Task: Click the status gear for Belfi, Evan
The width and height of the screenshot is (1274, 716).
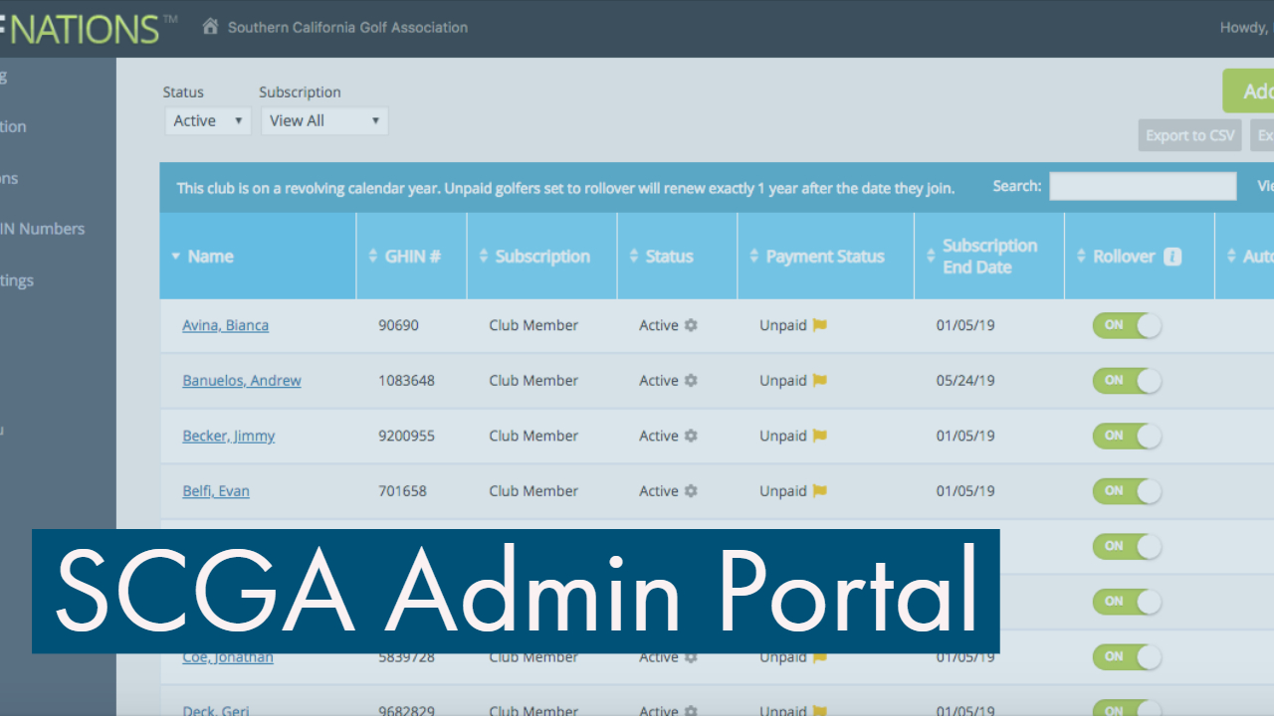Action: tap(691, 491)
